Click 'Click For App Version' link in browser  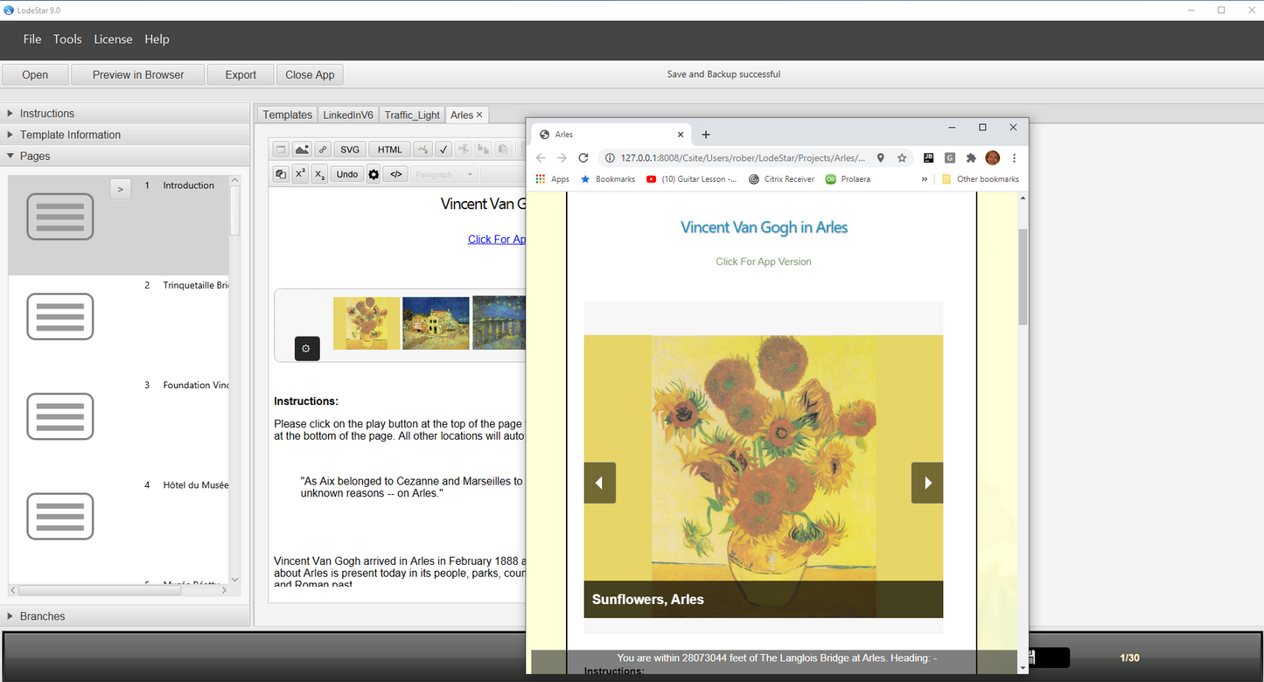click(x=764, y=261)
